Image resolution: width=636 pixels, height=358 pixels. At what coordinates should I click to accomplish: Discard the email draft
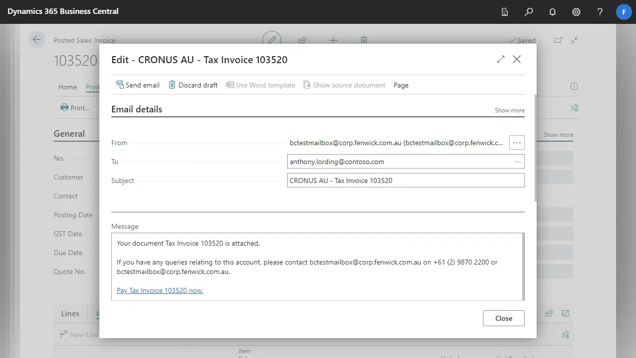click(x=193, y=85)
